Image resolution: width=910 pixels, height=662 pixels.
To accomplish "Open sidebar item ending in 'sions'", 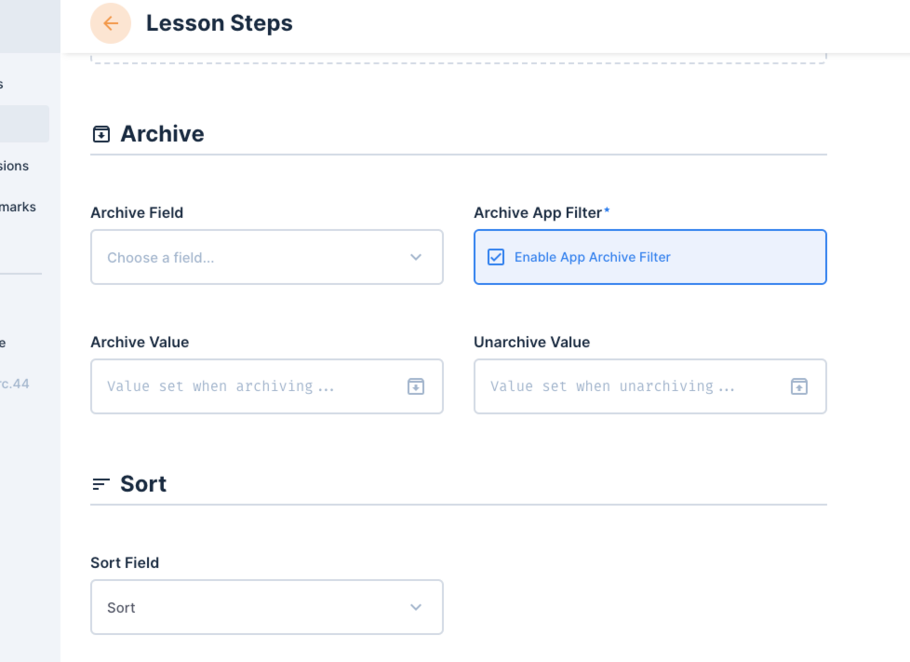I will coord(15,166).
